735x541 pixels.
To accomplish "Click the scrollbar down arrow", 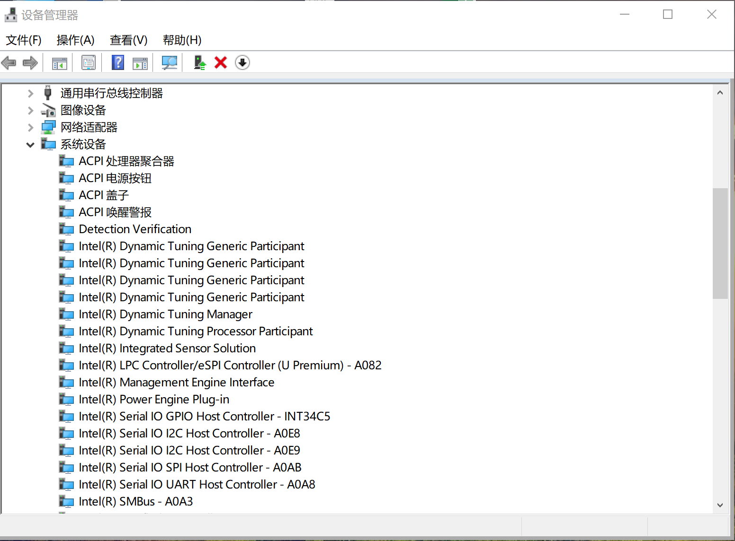I will 720,505.
